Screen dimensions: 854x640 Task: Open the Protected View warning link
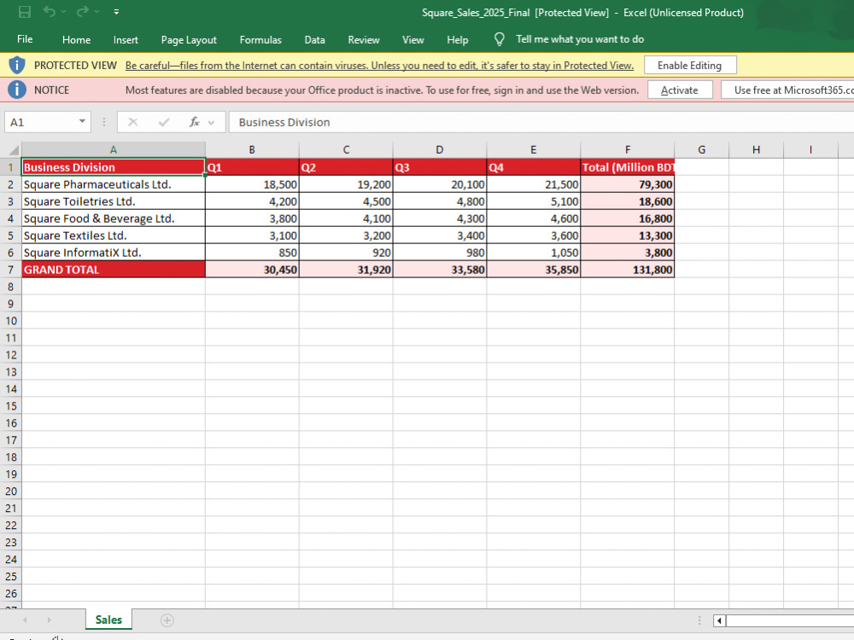(379, 66)
